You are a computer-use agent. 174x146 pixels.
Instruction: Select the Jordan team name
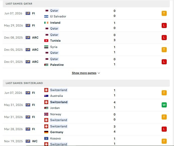pos(55,108)
